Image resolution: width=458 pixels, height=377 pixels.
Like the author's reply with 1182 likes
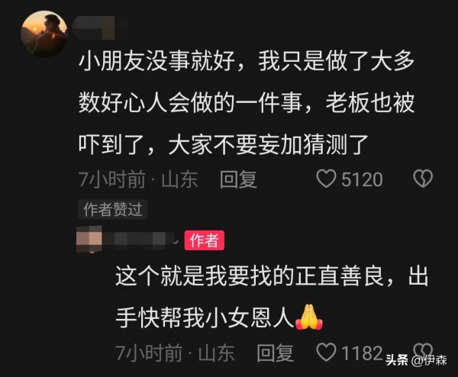click(326, 352)
